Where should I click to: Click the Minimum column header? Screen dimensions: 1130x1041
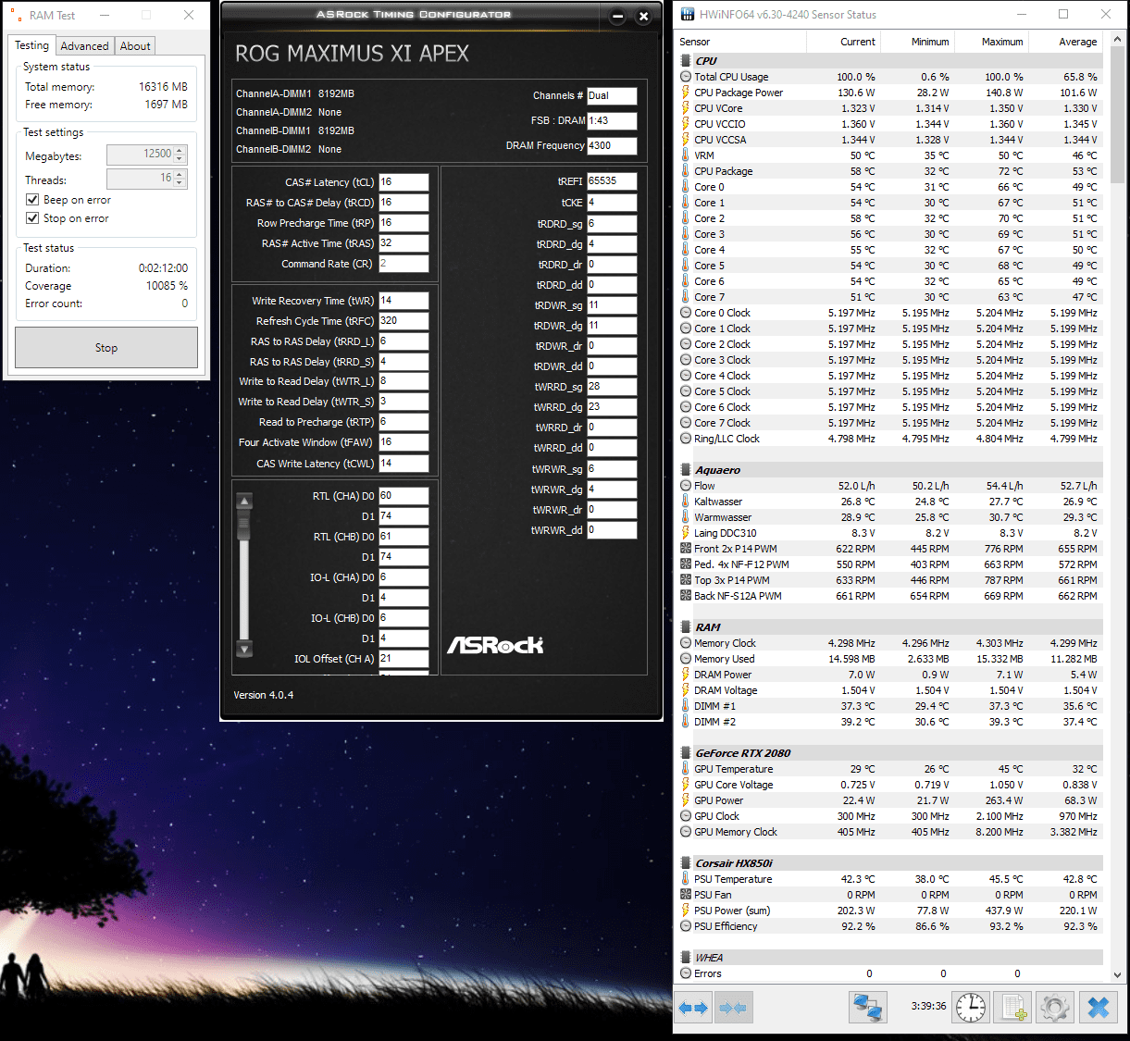(917, 42)
